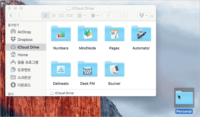The width and height of the screenshot is (200, 117).
Task: Select iCloud Drive in the sidebar
Action: pos(26,47)
